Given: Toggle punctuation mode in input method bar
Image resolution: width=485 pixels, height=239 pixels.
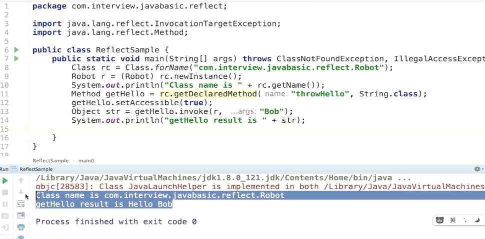Looking at the screenshot, I should [x=465, y=220].
